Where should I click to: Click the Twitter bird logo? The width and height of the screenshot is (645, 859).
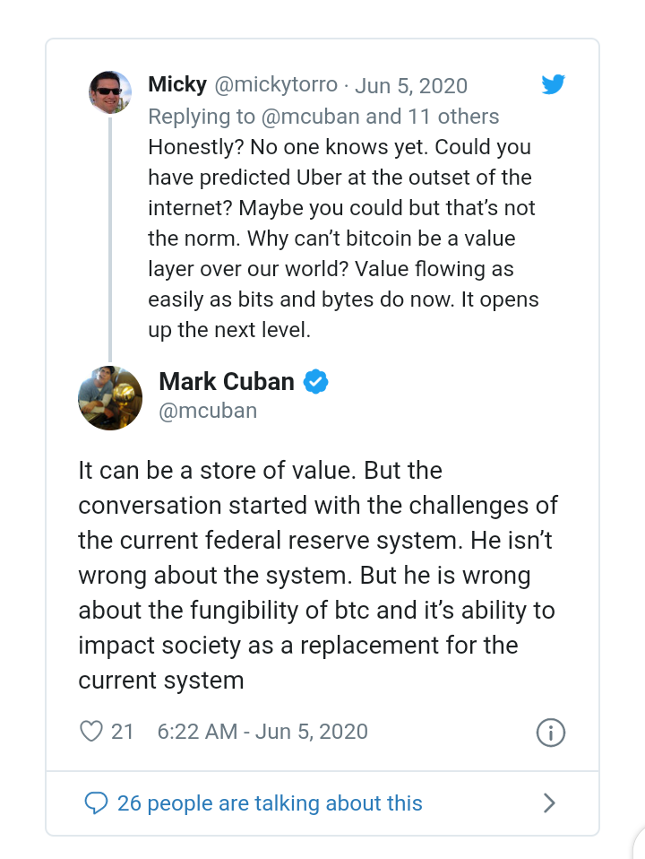pos(553,84)
